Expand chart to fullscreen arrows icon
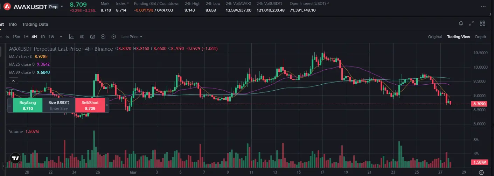Screen dimensions: 494x176 tap(472, 23)
